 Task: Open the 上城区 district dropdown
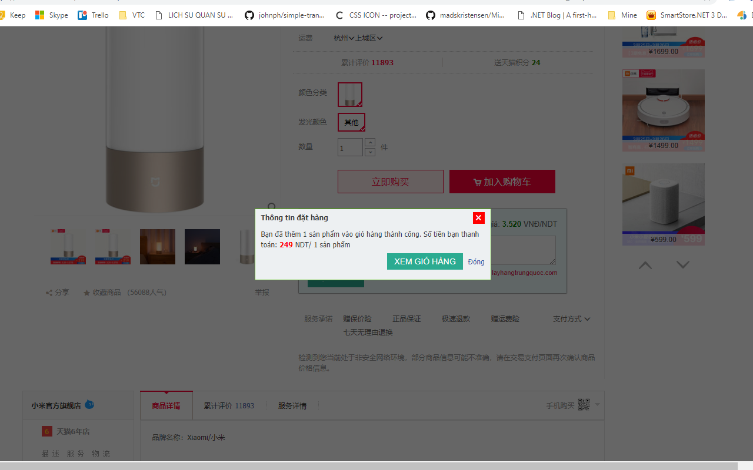[369, 38]
